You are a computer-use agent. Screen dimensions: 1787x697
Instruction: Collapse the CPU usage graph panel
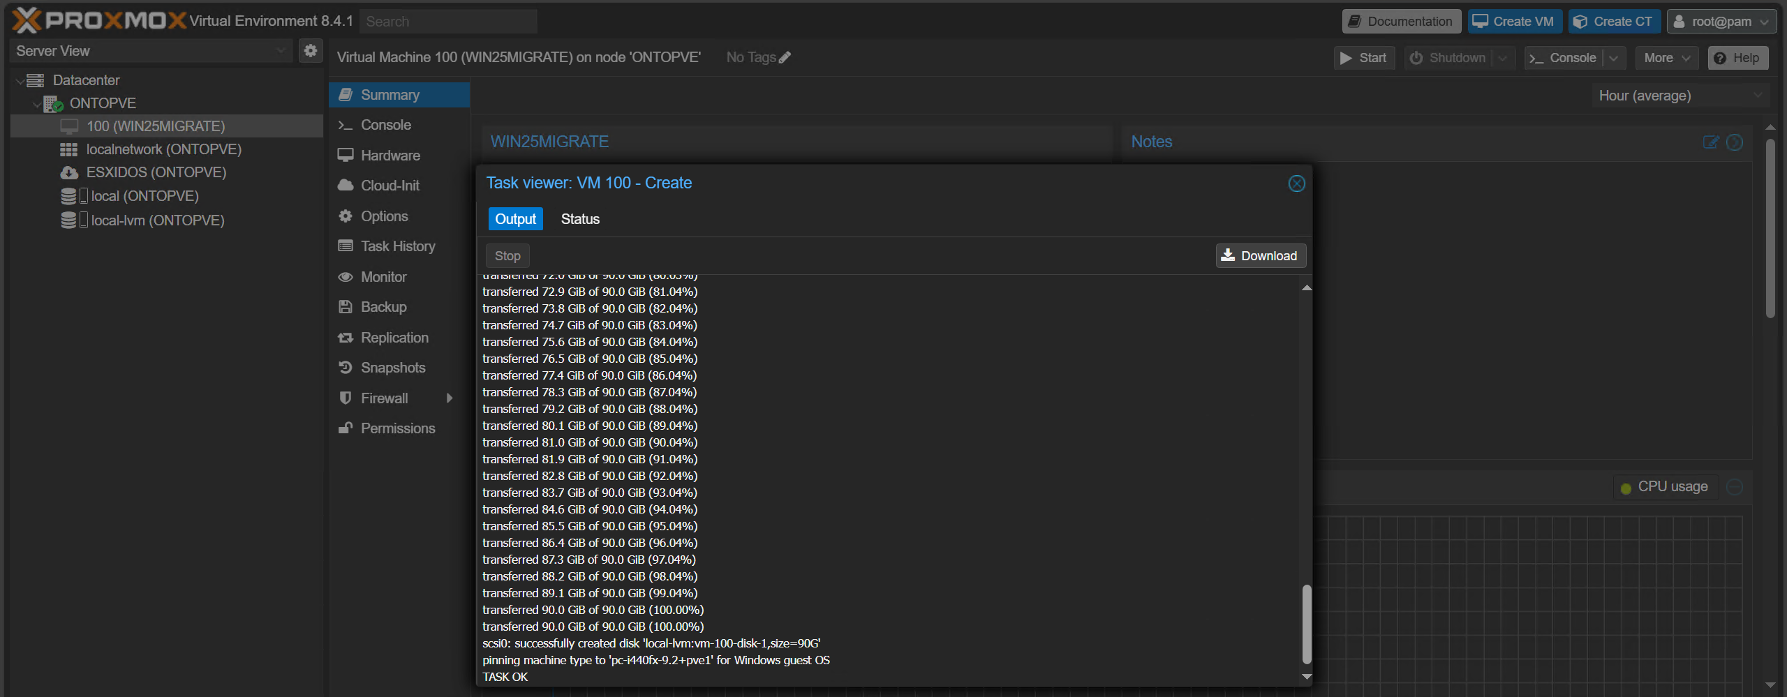pyautogui.click(x=1735, y=487)
